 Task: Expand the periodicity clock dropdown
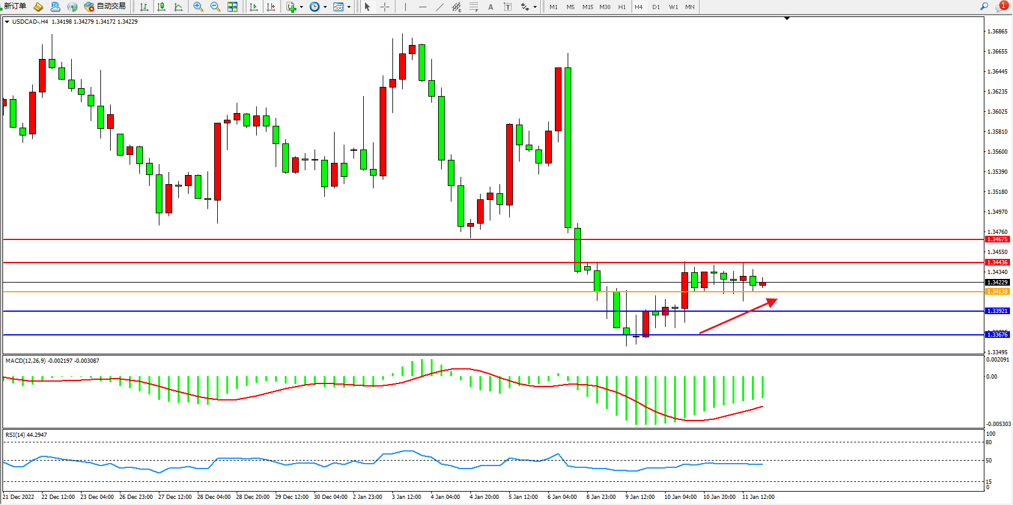[325, 7]
